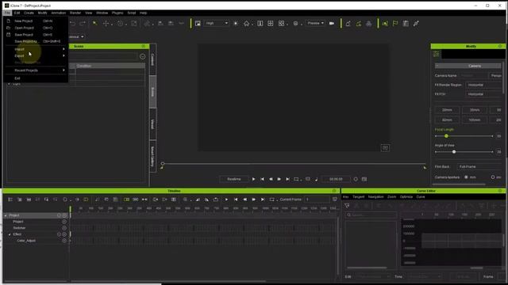Click the Home view icon in toolbar
This screenshot has height=285, width=508.
tap(246, 23)
